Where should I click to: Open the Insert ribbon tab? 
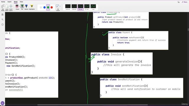9,2
